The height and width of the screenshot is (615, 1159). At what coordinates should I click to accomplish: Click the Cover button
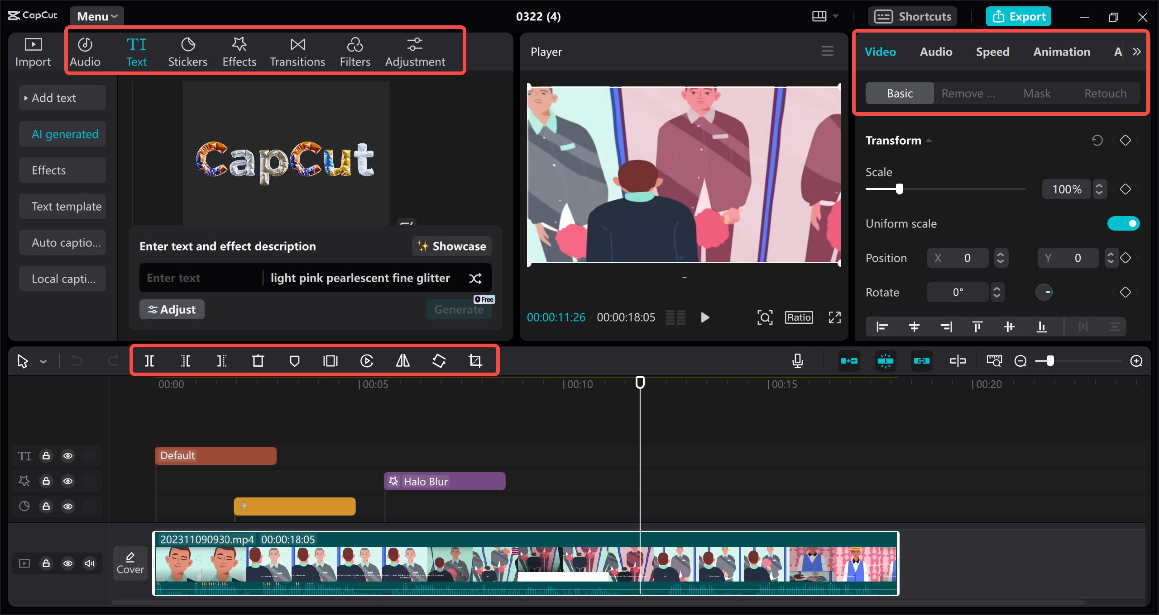[130, 563]
